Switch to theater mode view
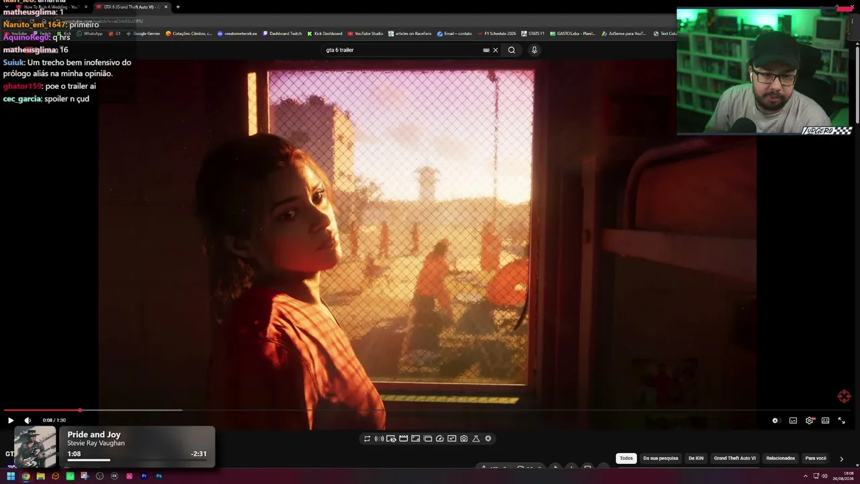The width and height of the screenshot is (860, 484). point(825,421)
